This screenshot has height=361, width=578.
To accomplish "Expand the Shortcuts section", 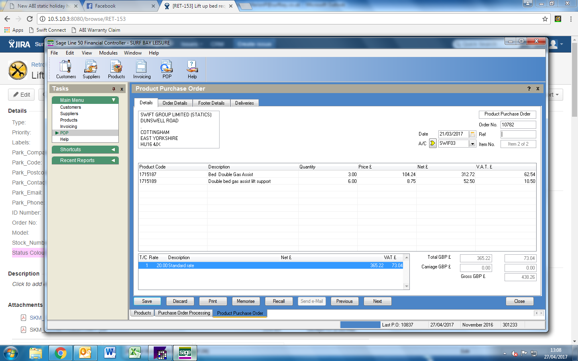I will (x=113, y=150).
